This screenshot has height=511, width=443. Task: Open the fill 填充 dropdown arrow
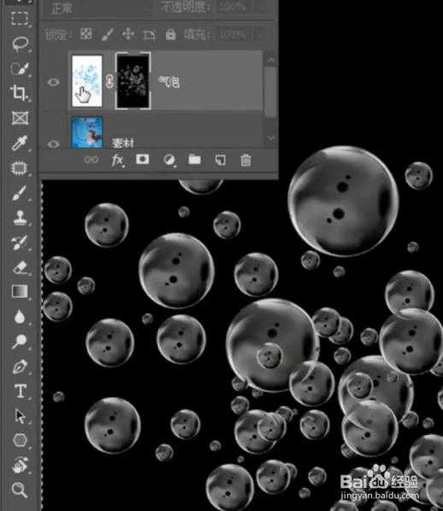[x=260, y=34]
